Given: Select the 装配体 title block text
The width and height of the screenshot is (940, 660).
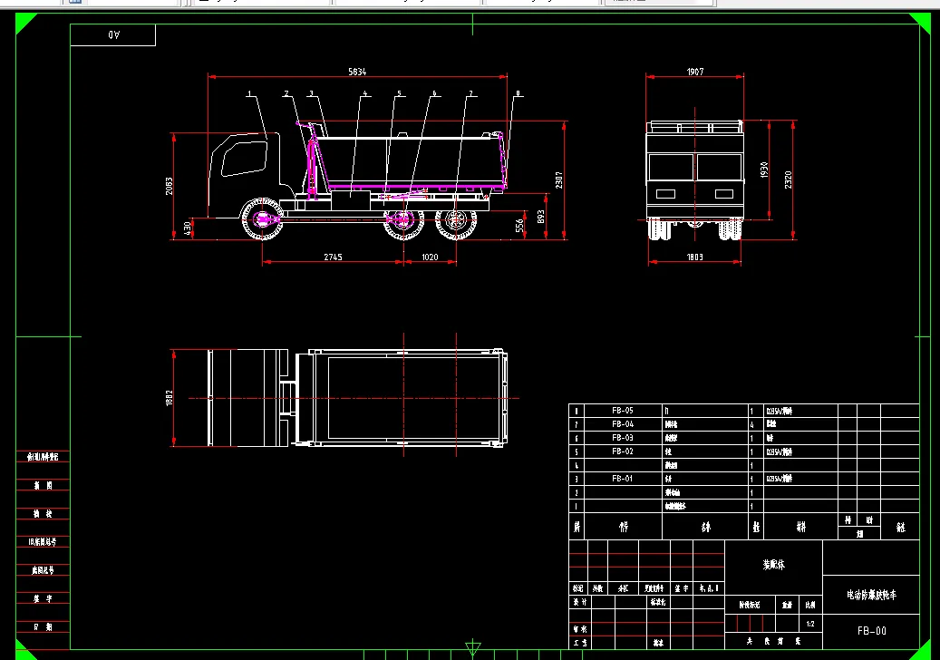Looking at the screenshot, I should pos(773,564).
